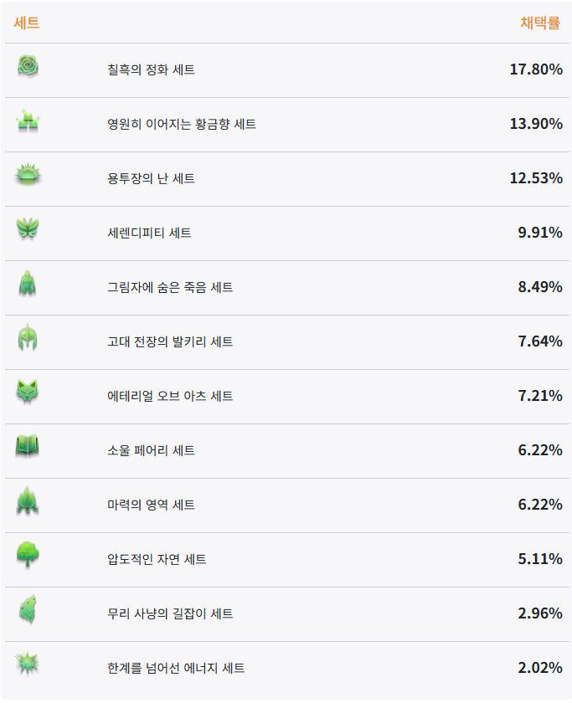Click the 용투장의 난 세트 spiked icon
Image resolution: width=572 pixels, height=703 pixels.
click(x=28, y=176)
